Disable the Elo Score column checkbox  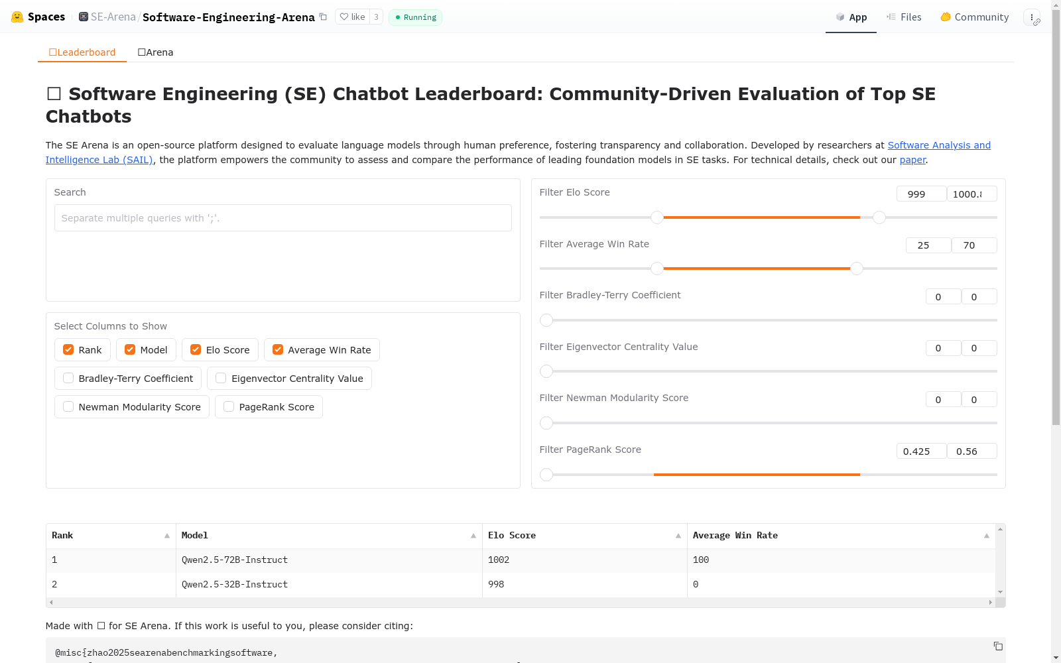coord(196,349)
